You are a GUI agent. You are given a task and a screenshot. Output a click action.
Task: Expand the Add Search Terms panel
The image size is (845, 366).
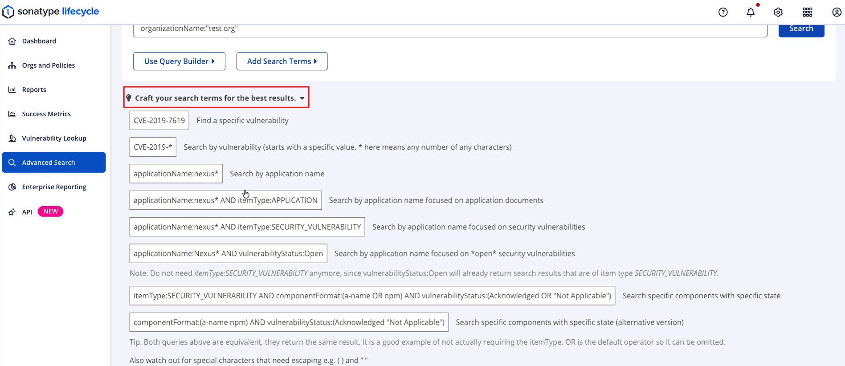pos(282,61)
